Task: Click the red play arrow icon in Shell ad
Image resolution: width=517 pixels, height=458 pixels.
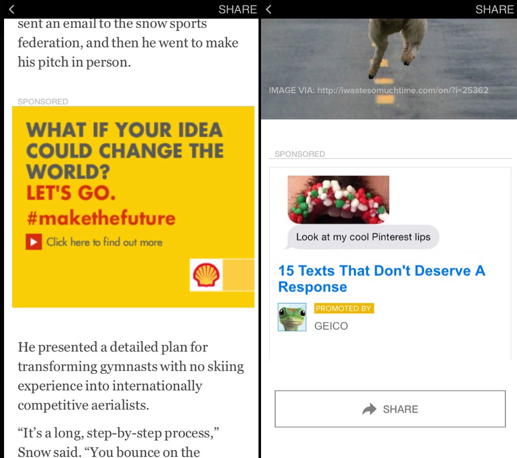Action: coord(34,242)
